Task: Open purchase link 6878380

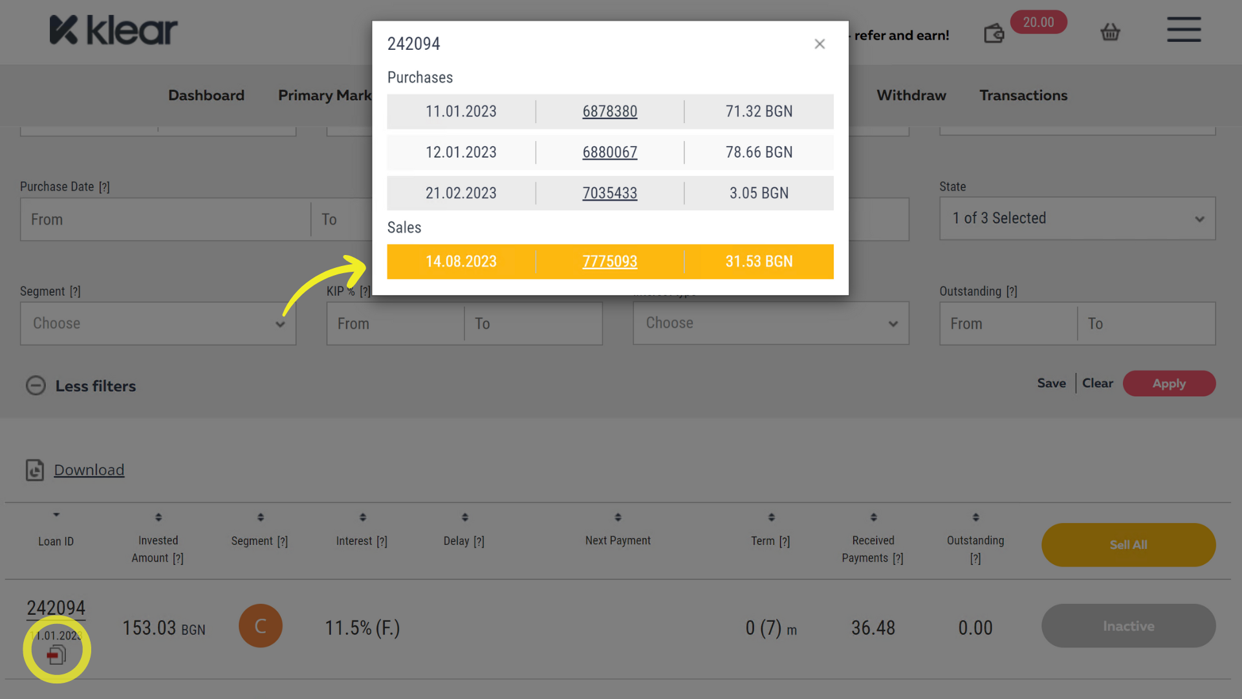Action: [609, 111]
